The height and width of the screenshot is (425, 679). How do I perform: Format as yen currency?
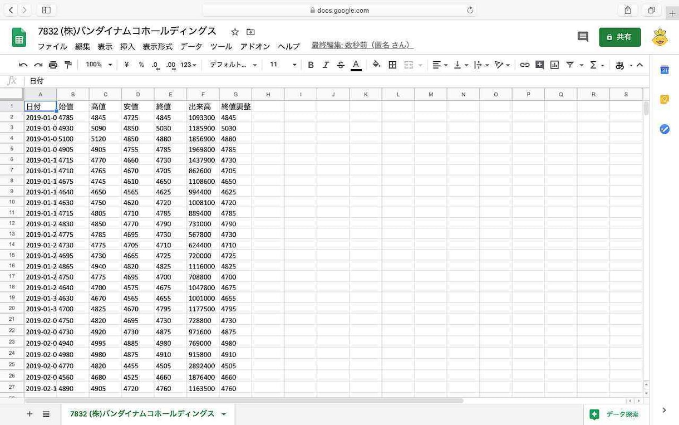126,65
